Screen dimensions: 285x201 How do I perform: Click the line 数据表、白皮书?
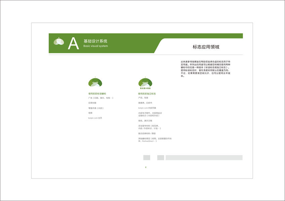click(145, 103)
